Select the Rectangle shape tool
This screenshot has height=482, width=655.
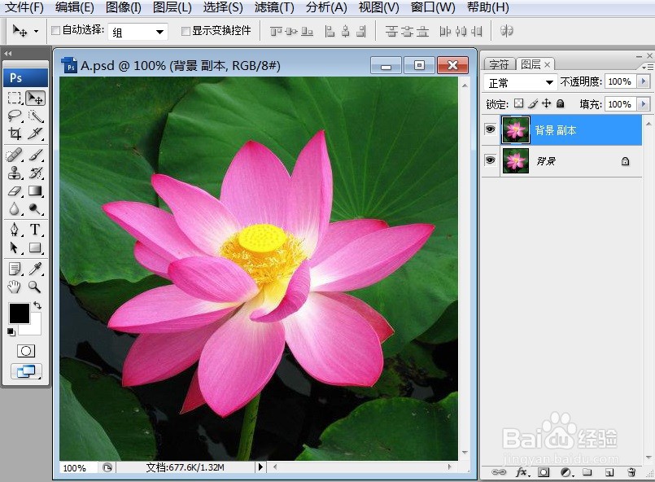pyautogui.click(x=35, y=248)
